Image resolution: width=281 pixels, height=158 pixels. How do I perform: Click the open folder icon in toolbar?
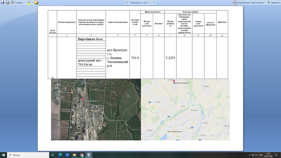point(36,3)
